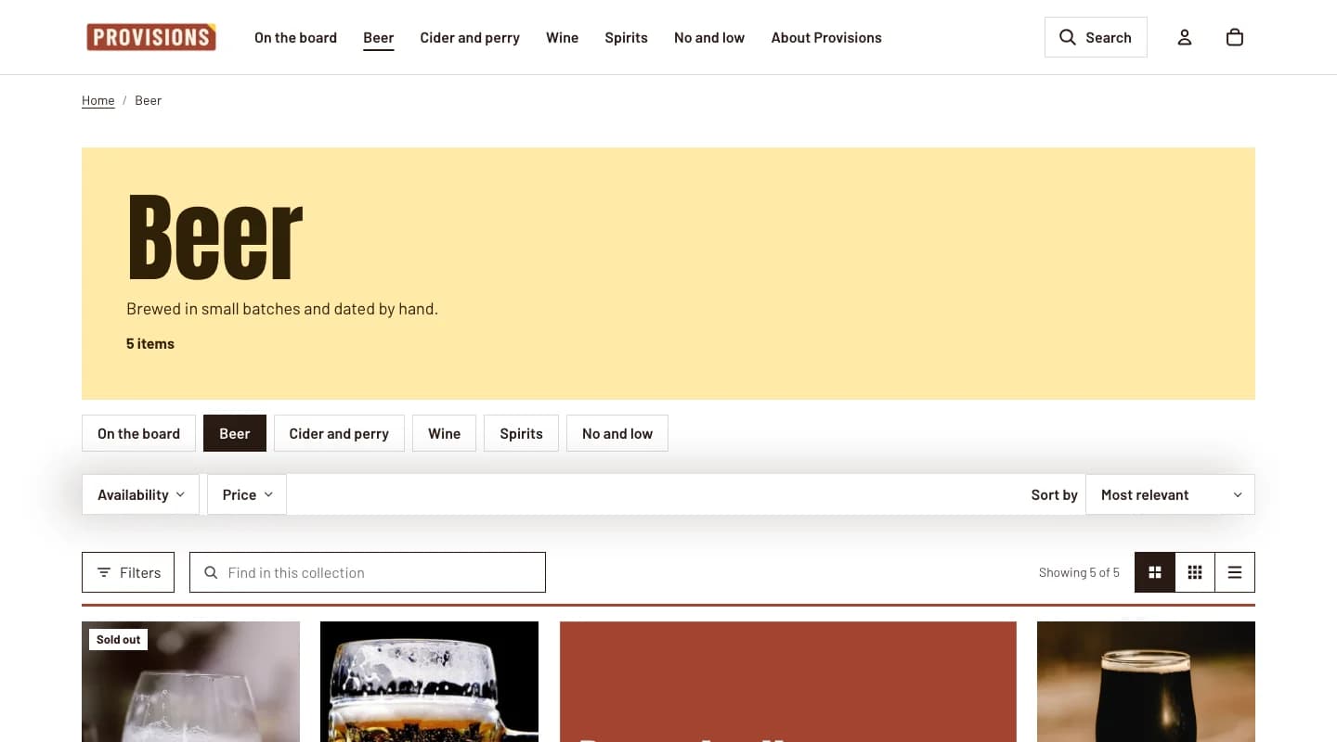Viewport: 1337px width, 742px height.
Task: Select the Beer collection chip
Action: 235,433
